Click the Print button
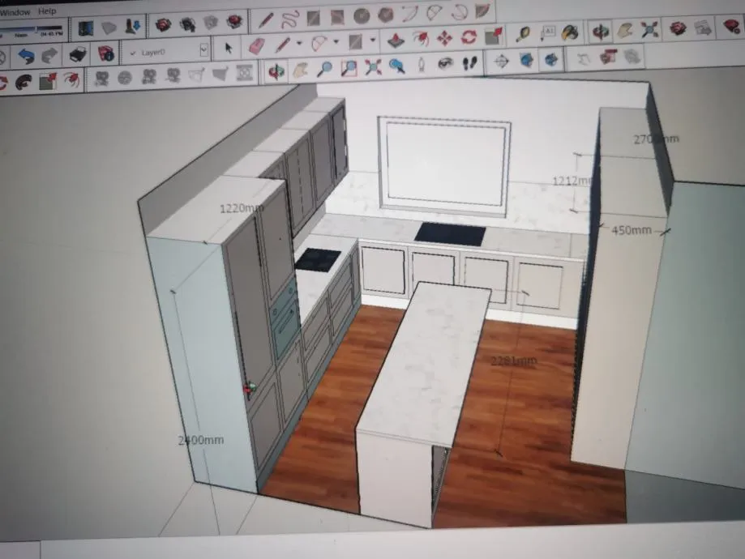 77,55
